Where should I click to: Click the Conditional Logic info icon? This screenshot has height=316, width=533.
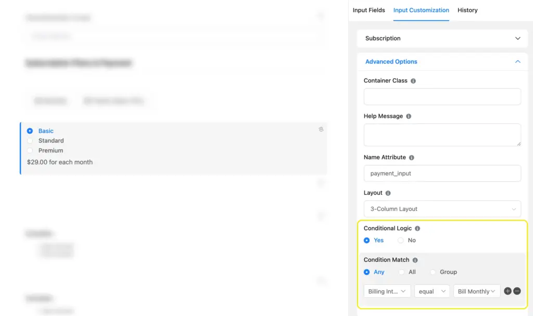[417, 229]
